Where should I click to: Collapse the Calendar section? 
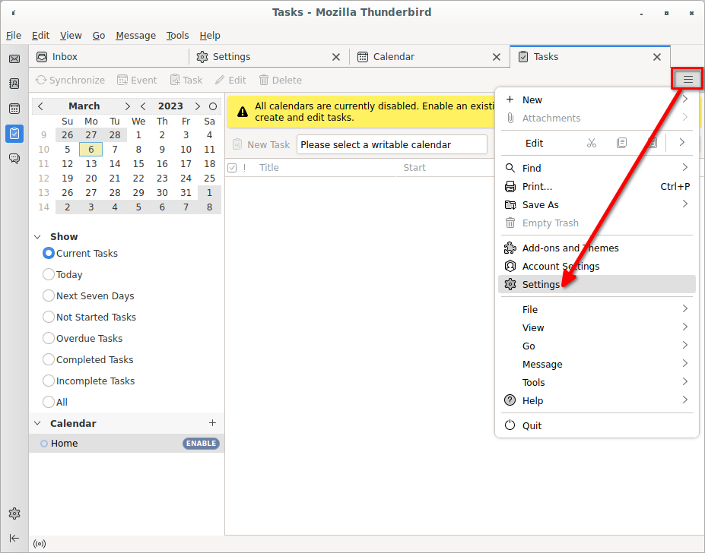click(38, 424)
